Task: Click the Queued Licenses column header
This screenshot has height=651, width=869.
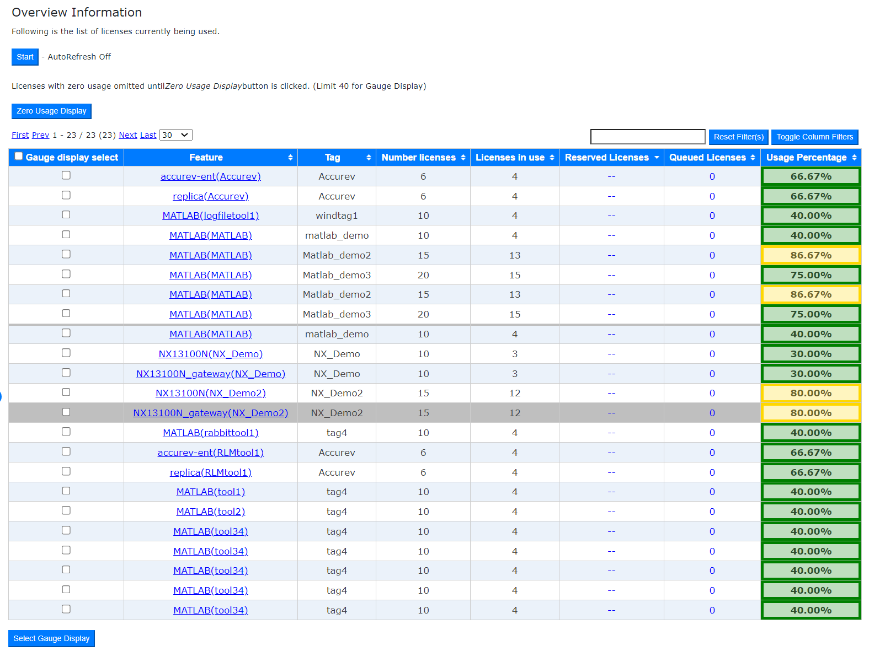Action: [712, 158]
